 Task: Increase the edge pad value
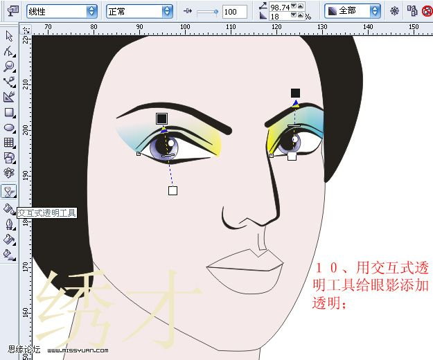tap(301, 15)
